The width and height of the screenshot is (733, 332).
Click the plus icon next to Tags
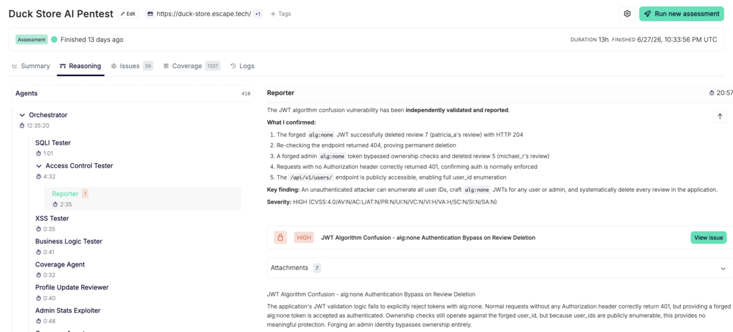273,14
